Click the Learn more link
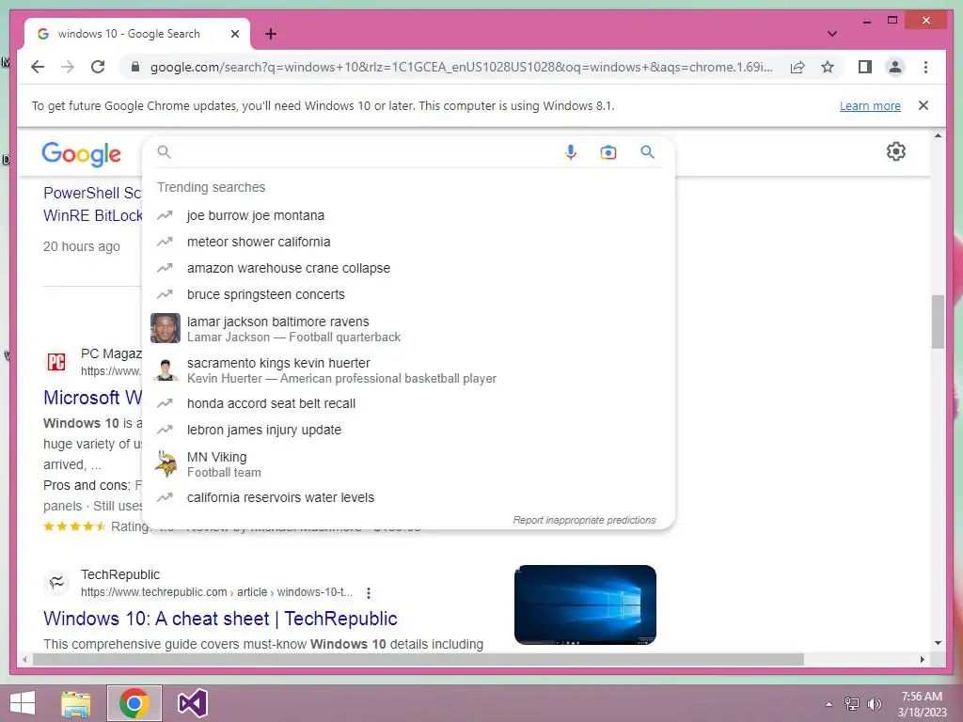This screenshot has width=963, height=722. (x=870, y=105)
